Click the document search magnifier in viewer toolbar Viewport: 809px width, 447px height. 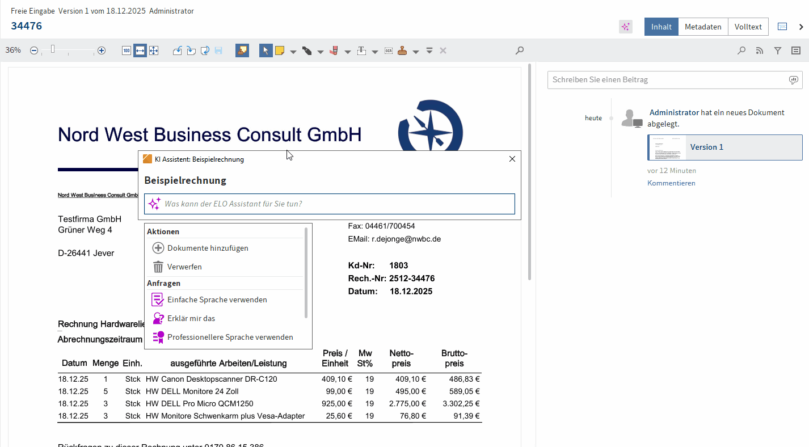coord(519,50)
